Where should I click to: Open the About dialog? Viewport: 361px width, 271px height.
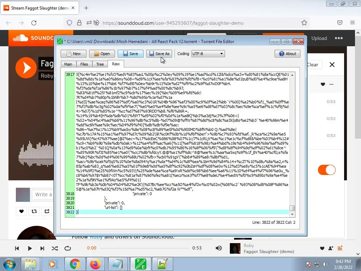coord(287,54)
